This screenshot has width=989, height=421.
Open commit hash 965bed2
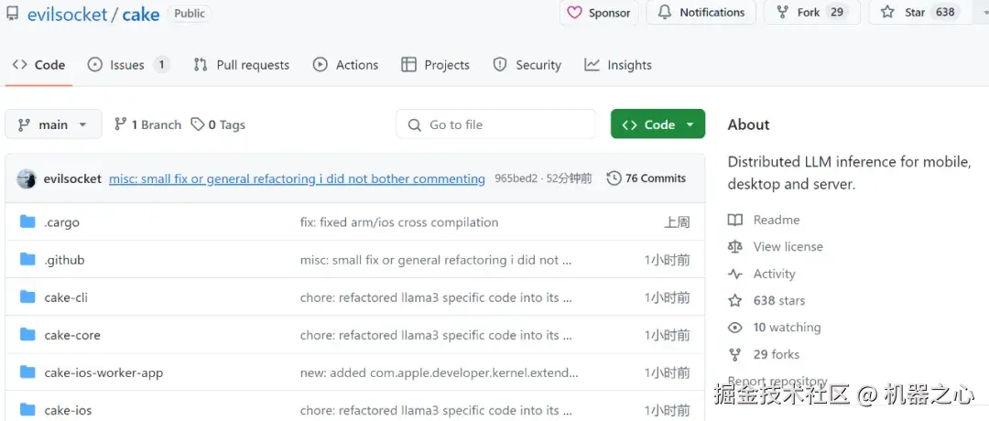(516, 179)
